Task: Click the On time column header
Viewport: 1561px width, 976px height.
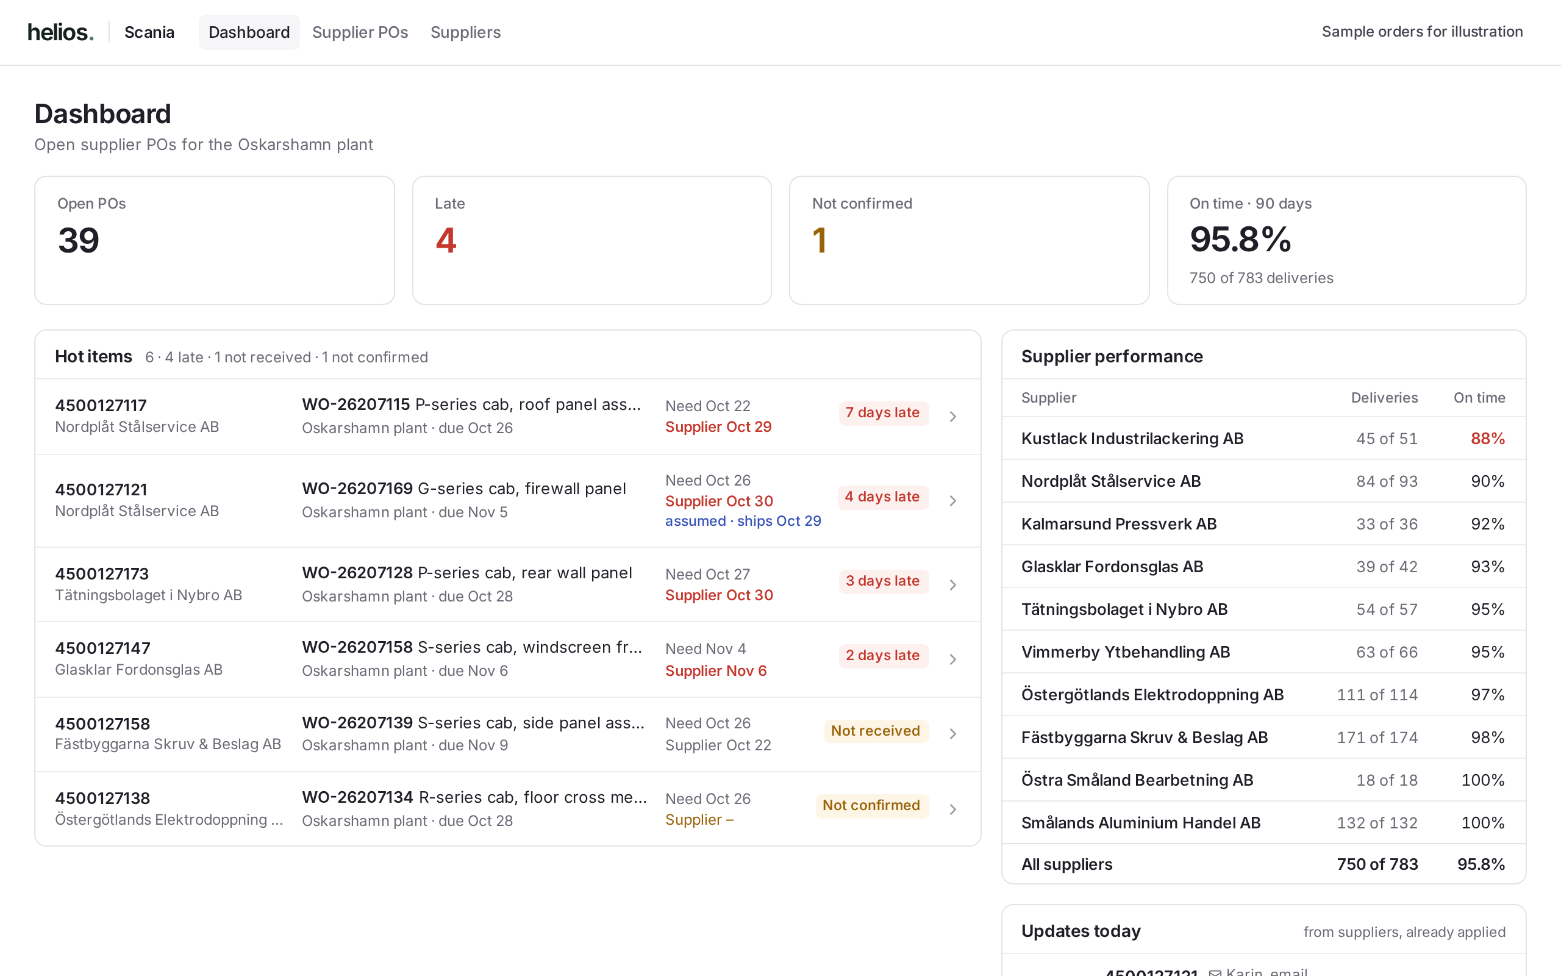Action: pyautogui.click(x=1479, y=398)
